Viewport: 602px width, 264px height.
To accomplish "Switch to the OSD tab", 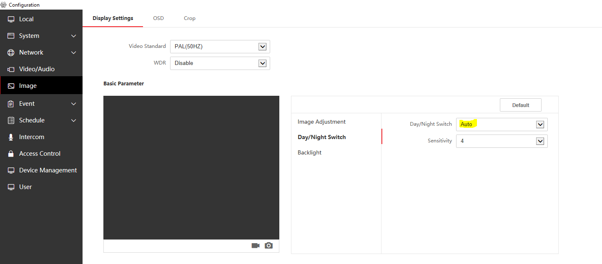I will click(x=158, y=18).
